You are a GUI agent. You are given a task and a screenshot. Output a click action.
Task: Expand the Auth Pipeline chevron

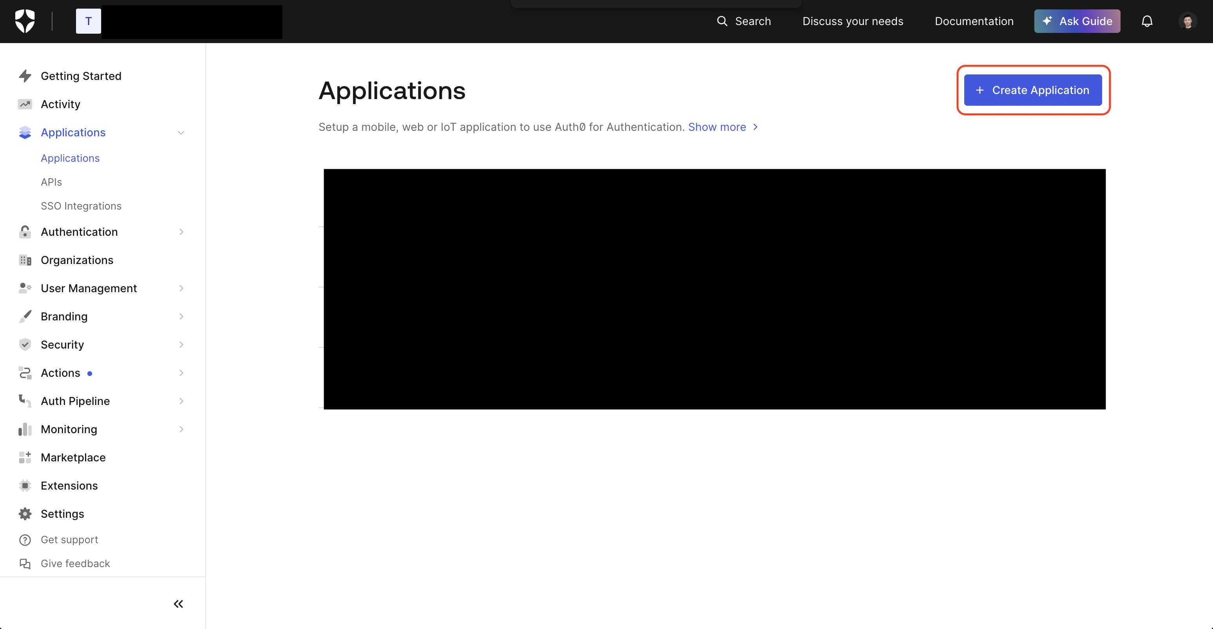(181, 401)
